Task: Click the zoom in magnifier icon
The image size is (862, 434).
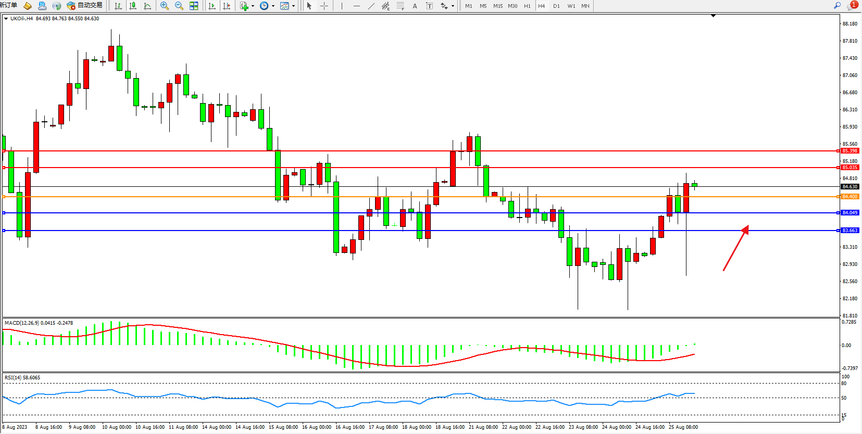Action: click(x=165, y=6)
